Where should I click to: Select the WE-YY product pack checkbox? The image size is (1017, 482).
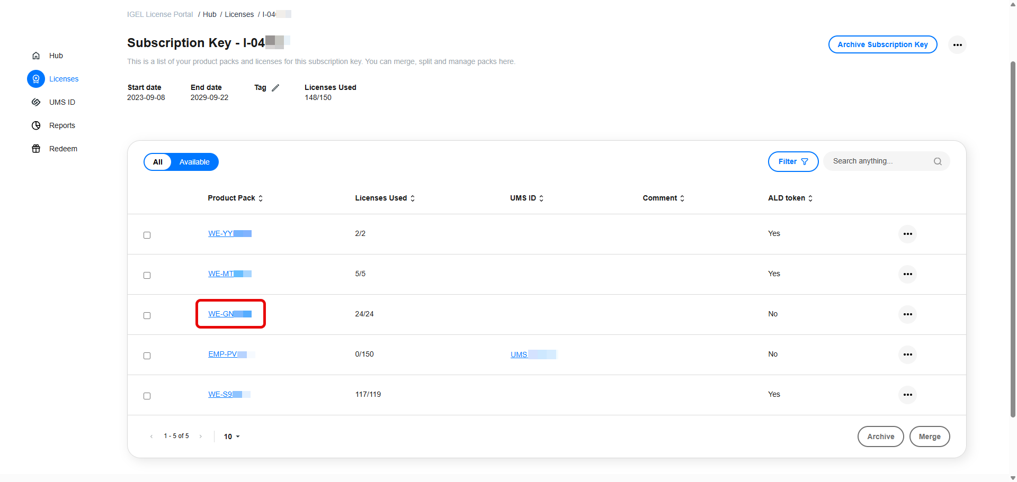pos(147,235)
